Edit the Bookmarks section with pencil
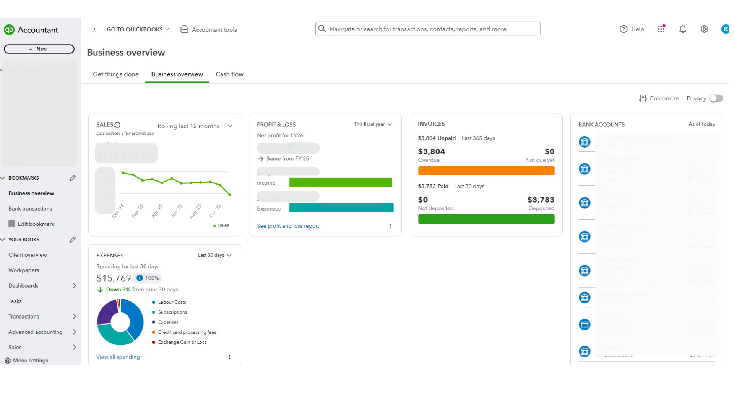The image size is (734, 412). point(73,178)
